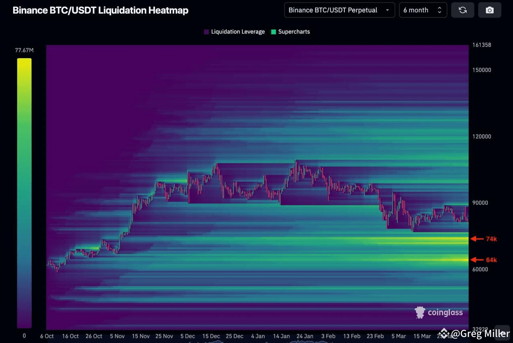The height and width of the screenshot is (343, 513).
Task: Click the 25 Nov date axis label
Action: pyautogui.click(x=164, y=336)
